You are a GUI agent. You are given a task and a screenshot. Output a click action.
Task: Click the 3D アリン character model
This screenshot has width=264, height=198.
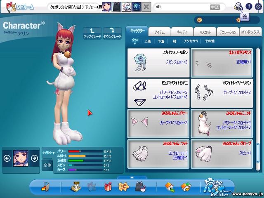pyautogui.click(x=66, y=84)
